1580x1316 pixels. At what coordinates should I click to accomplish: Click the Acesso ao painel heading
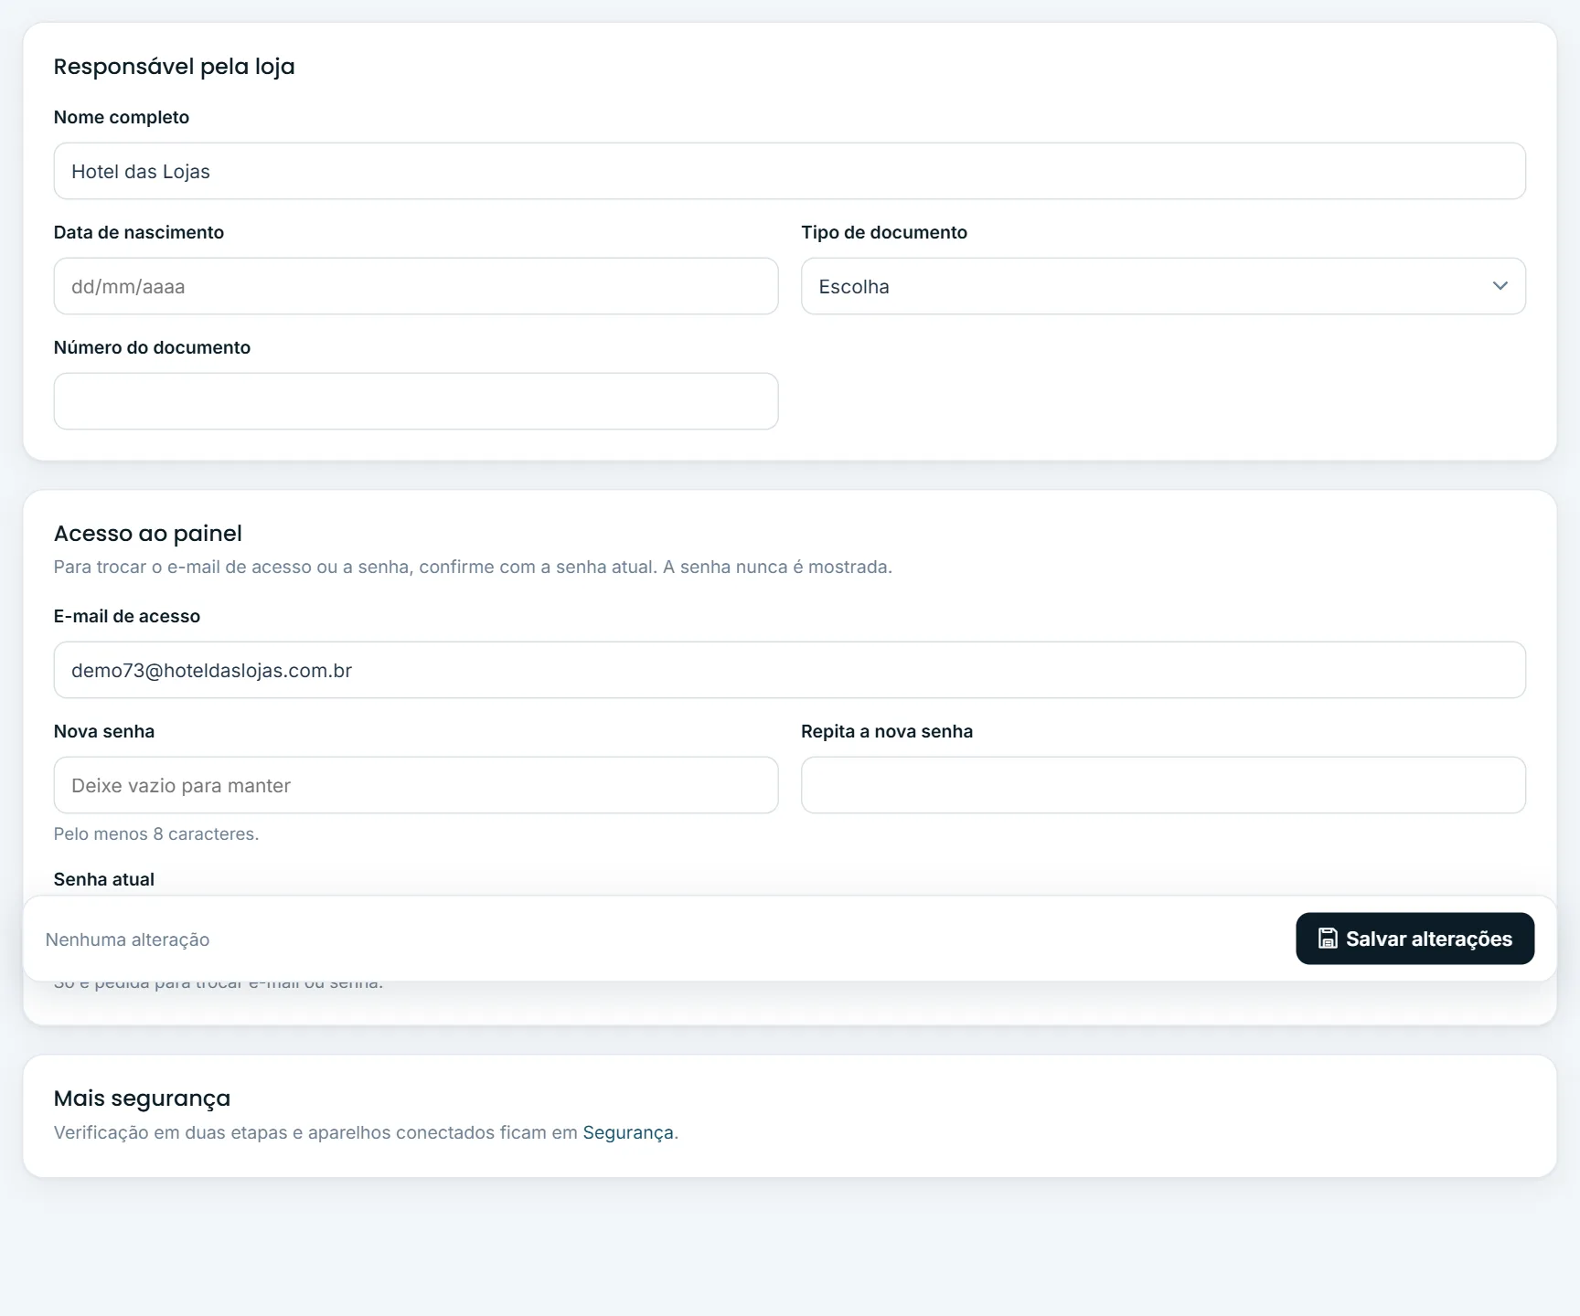147,534
